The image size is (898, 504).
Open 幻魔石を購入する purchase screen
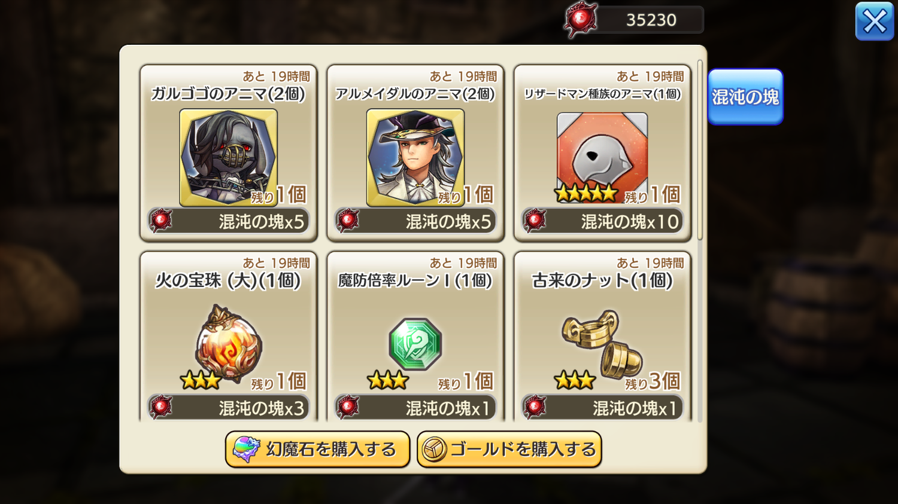pos(317,450)
